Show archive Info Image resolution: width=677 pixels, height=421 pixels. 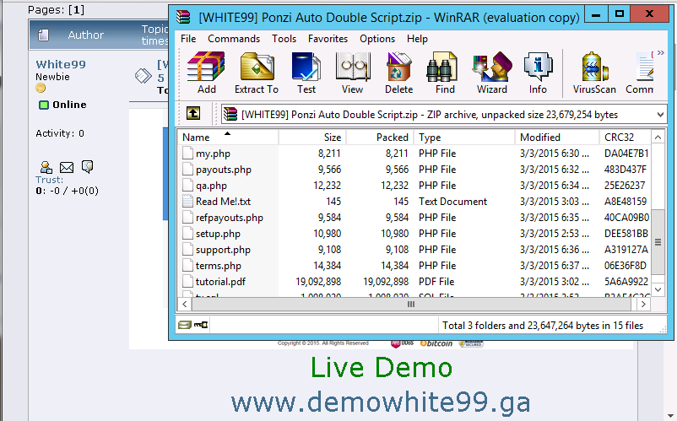[x=538, y=73]
